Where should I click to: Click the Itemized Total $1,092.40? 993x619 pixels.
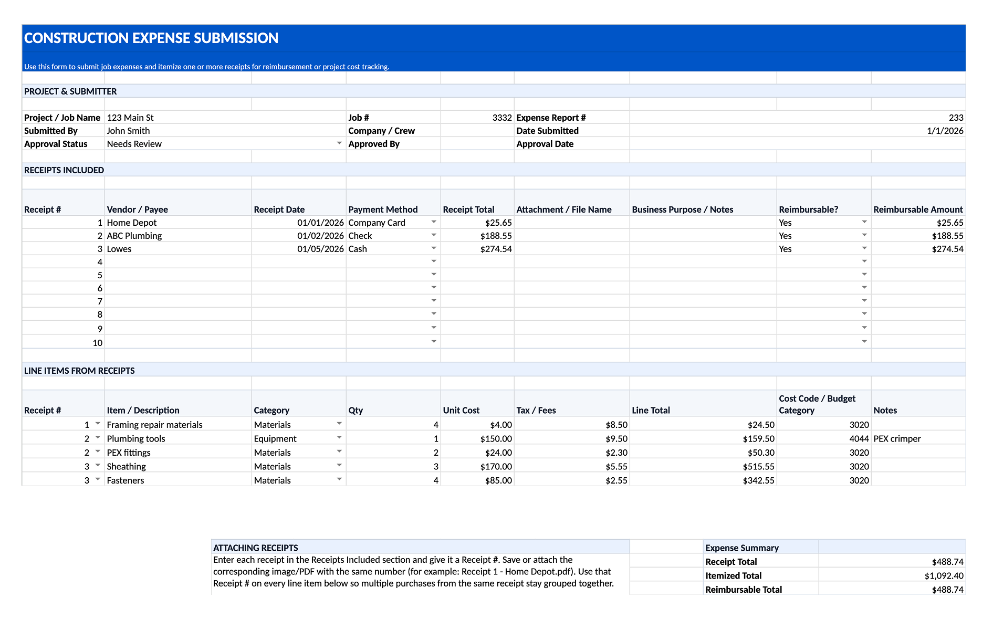[892, 575]
